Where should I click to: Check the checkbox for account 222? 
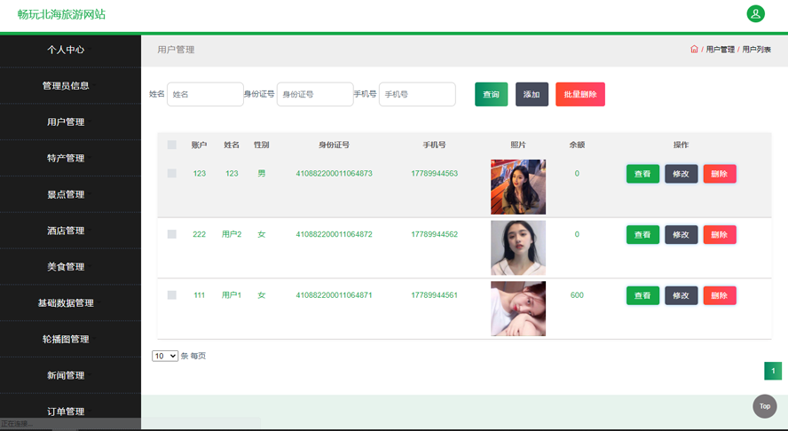click(x=172, y=235)
